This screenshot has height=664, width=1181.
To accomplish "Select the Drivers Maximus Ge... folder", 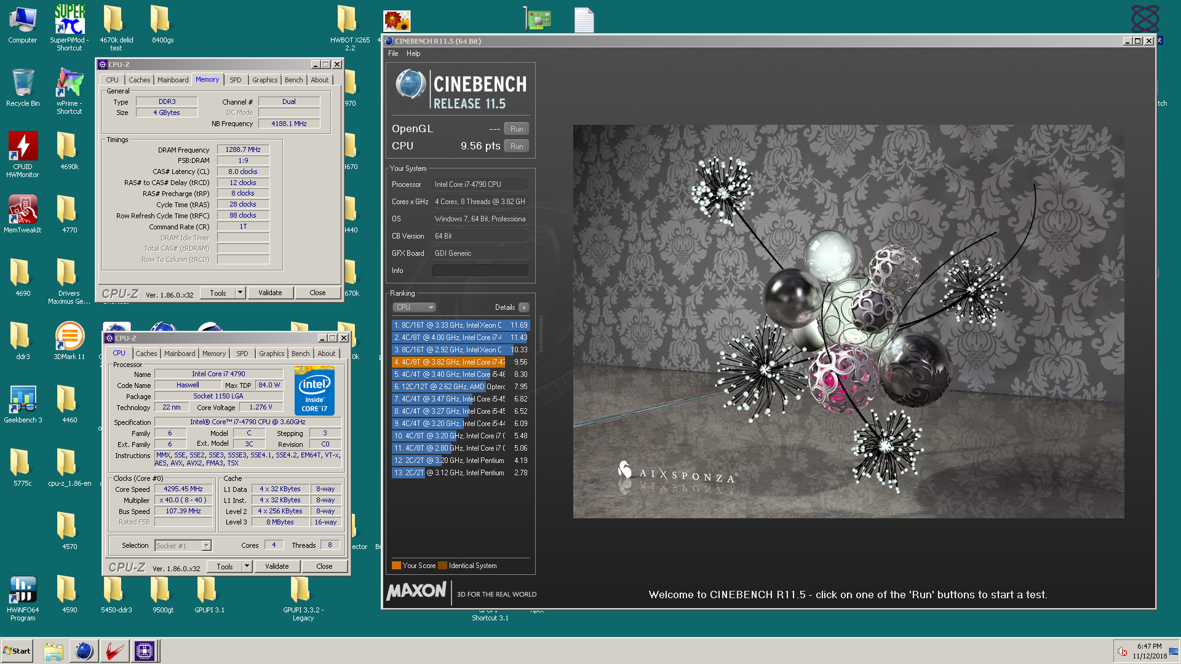I will click(x=70, y=281).
